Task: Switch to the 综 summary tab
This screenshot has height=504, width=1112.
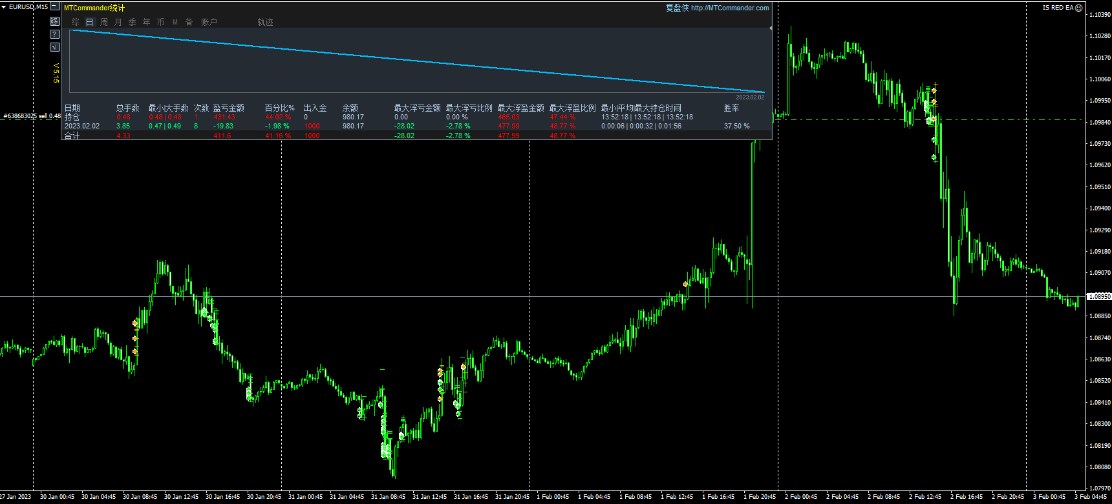Action: coord(75,22)
